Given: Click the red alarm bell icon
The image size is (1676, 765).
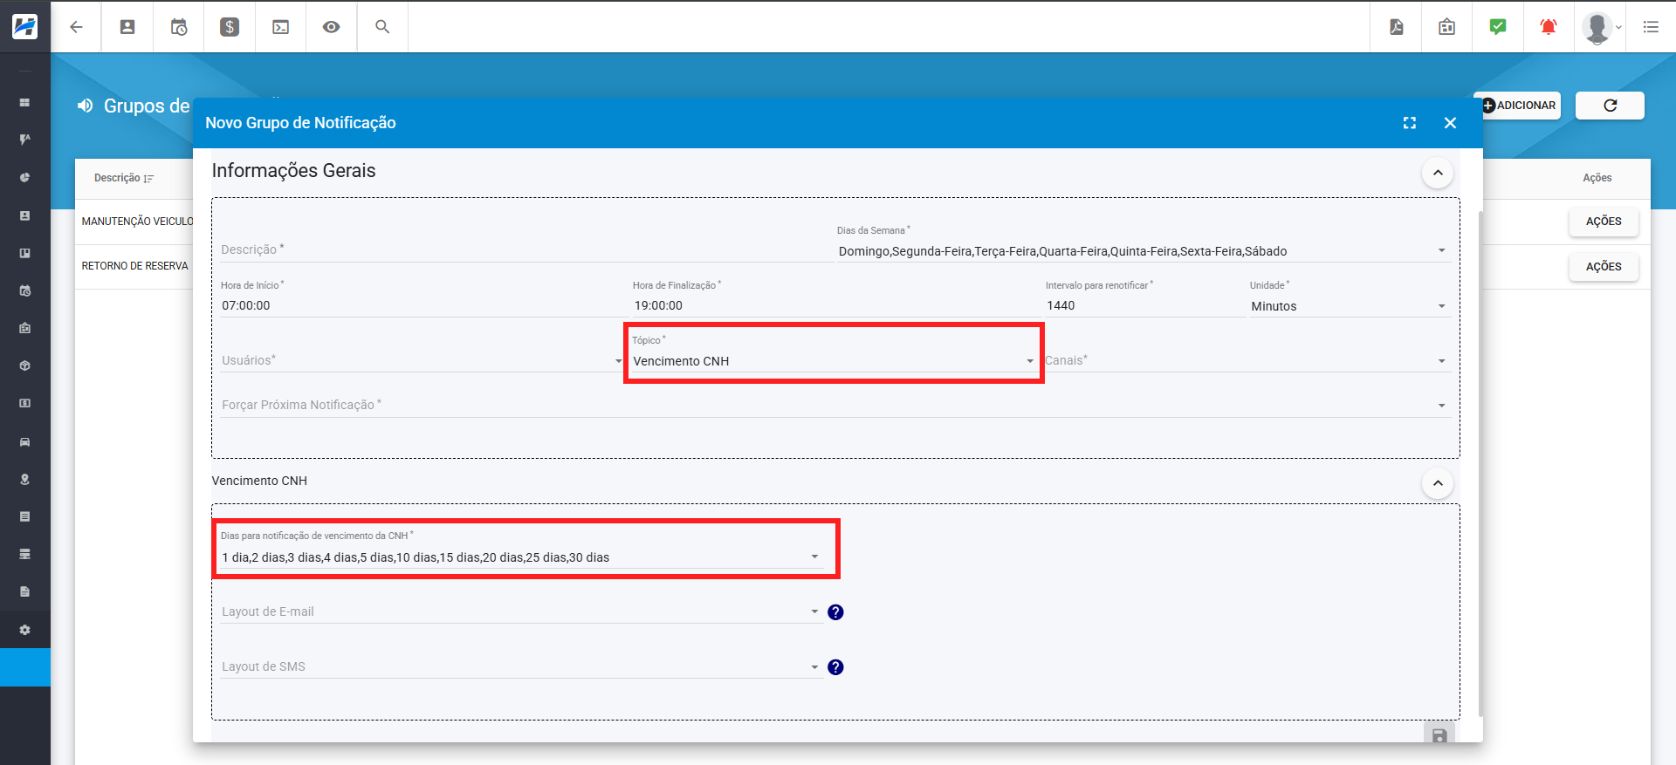Looking at the screenshot, I should 1548,27.
